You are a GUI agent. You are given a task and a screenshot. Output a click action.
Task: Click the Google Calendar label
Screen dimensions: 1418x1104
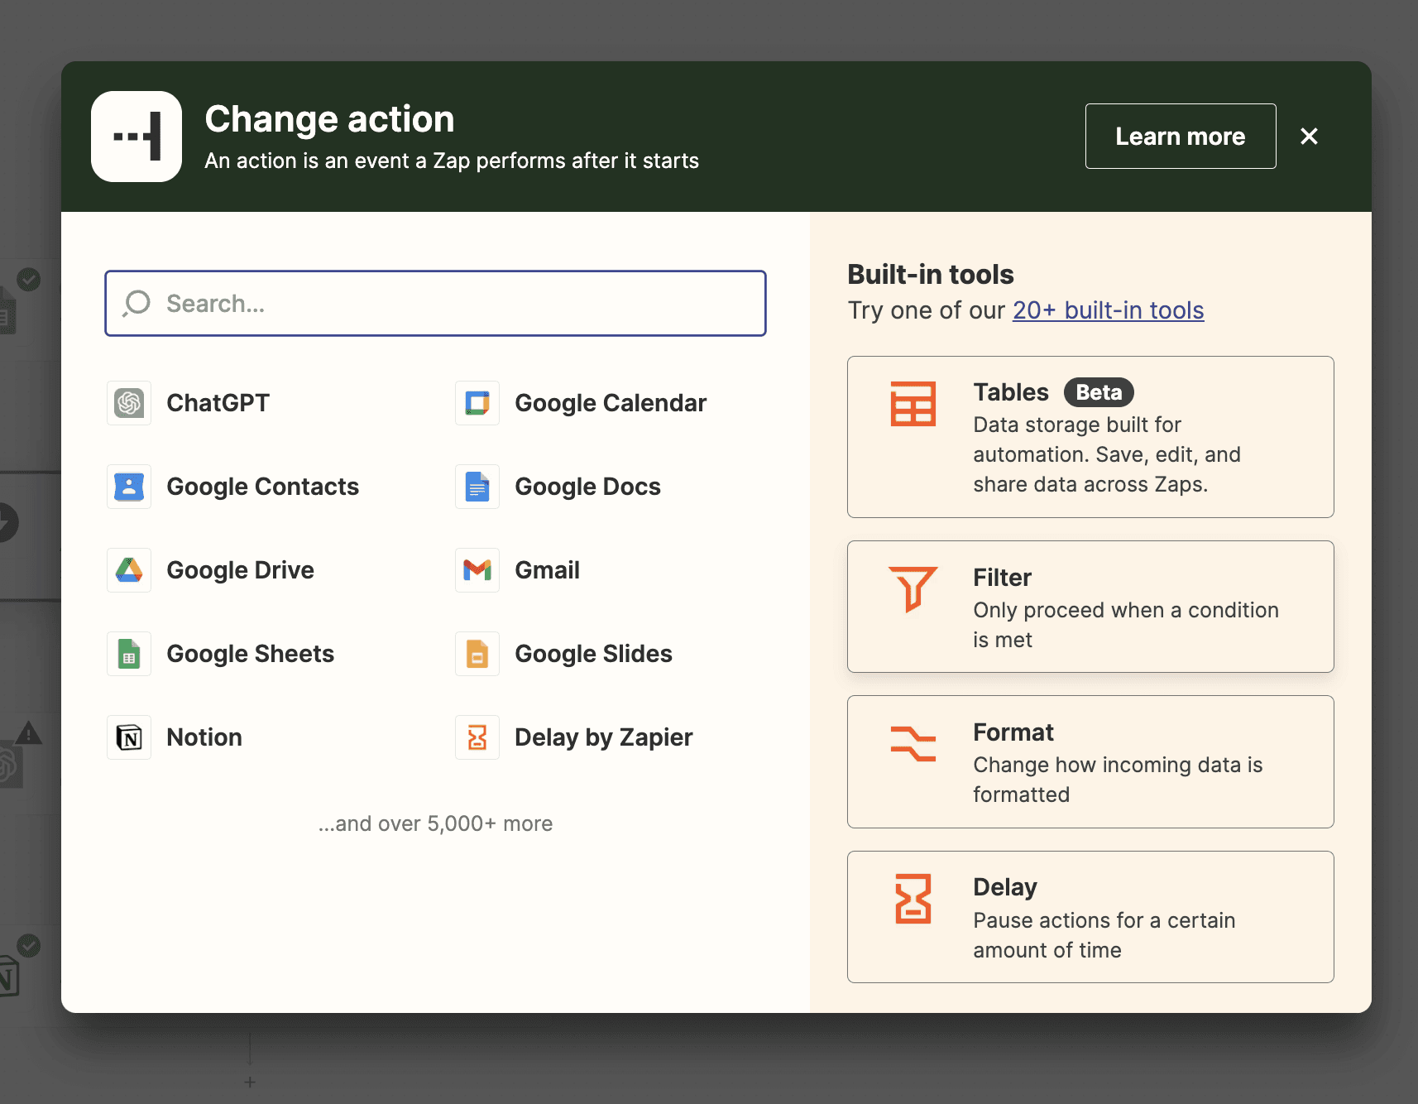pos(611,403)
